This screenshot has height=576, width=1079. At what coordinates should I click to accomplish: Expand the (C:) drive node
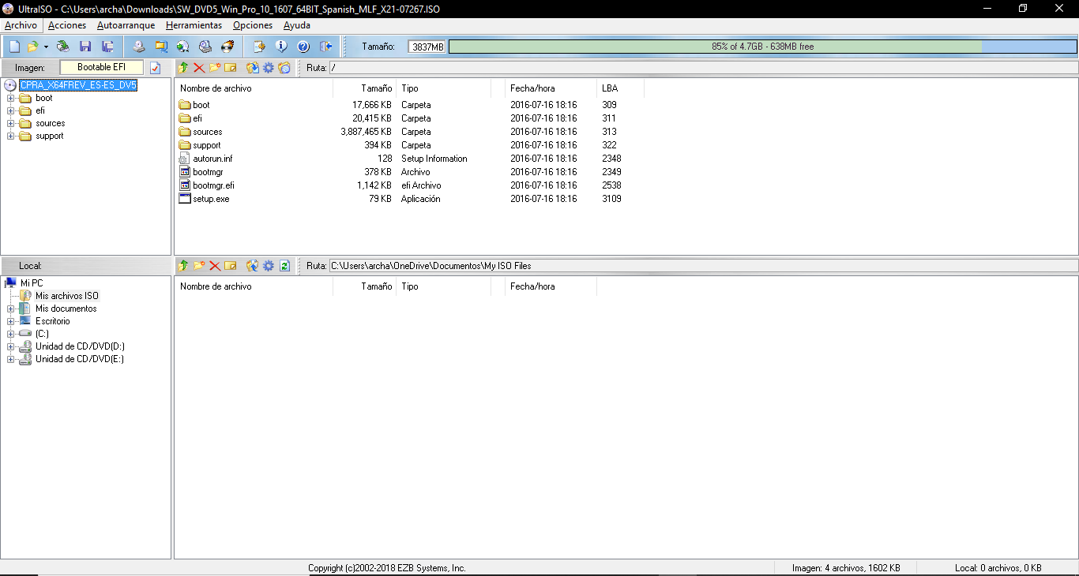(x=11, y=334)
